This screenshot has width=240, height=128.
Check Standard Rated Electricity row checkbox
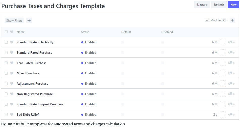(x=6, y=42)
